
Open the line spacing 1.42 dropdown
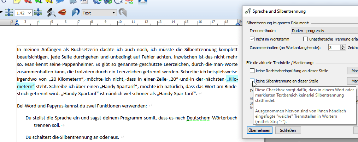[x=29, y=13]
